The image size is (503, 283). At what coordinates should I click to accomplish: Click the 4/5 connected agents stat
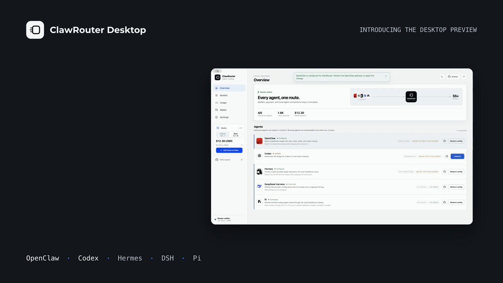tap(264, 114)
